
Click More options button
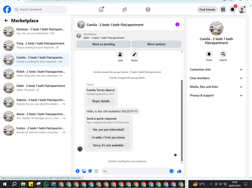click(156, 44)
